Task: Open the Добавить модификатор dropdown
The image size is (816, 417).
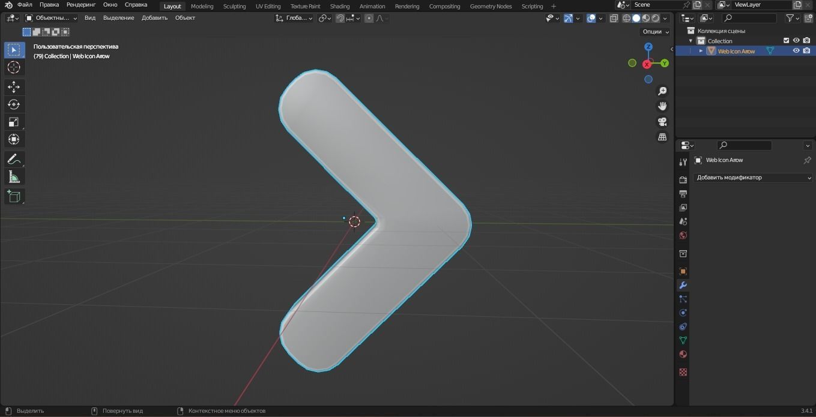Action: 753,178
